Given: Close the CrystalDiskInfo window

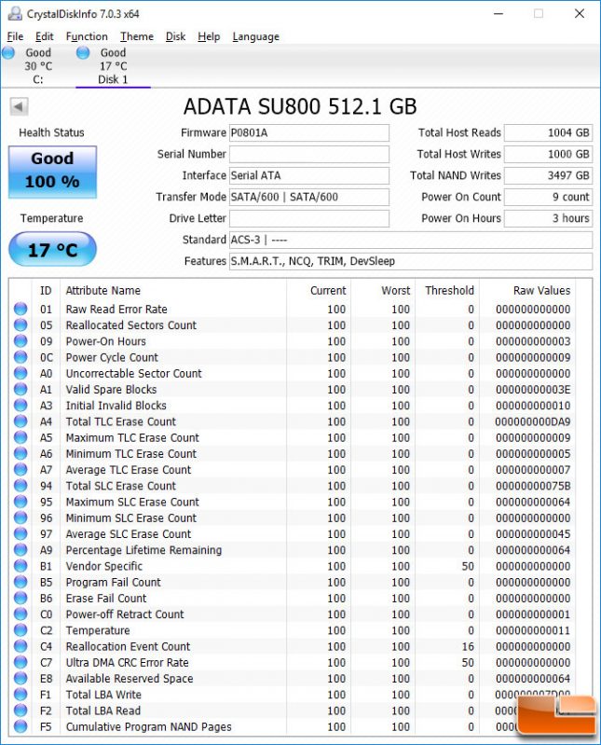Looking at the screenshot, I should [580, 13].
